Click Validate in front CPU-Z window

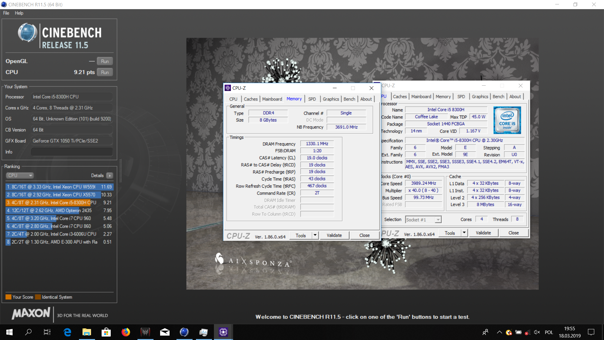tap(334, 235)
